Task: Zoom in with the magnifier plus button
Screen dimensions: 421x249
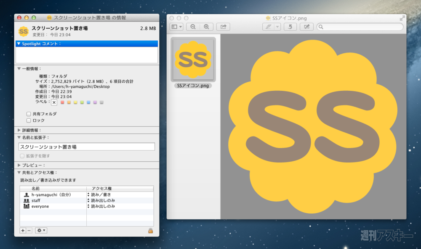Action: tap(206, 27)
